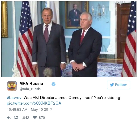Viewport: 138px width, 124px height.
Task: Retweet using the retweet arrows icon
Action: point(16,118)
